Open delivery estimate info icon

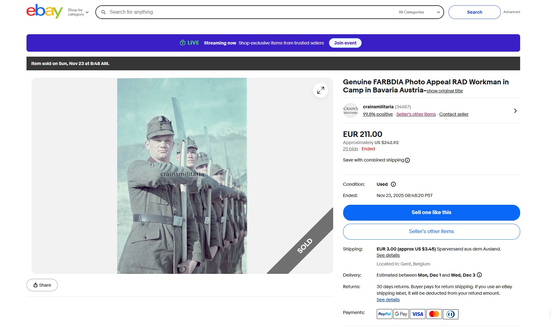[479, 275]
